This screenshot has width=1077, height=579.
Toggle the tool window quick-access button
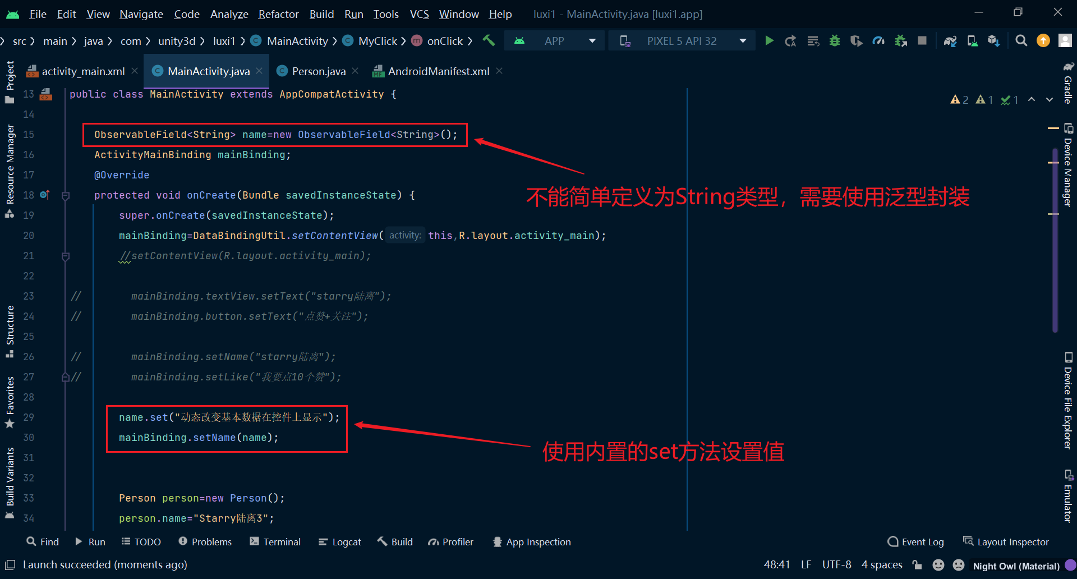10,565
